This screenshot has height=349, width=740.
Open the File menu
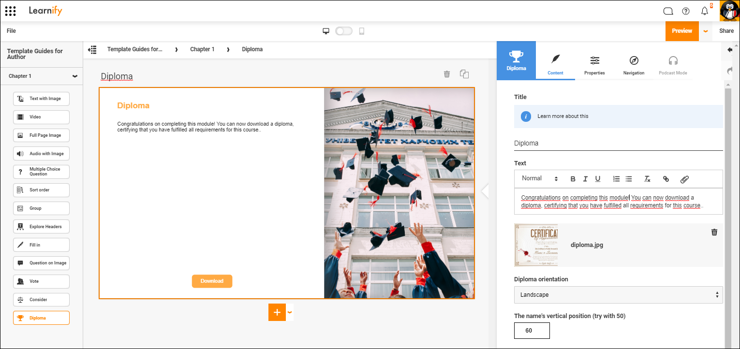(11, 30)
